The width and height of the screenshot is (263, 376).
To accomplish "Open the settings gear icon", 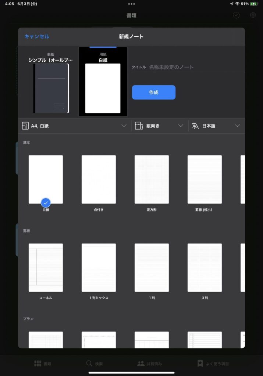I will point(253,15).
